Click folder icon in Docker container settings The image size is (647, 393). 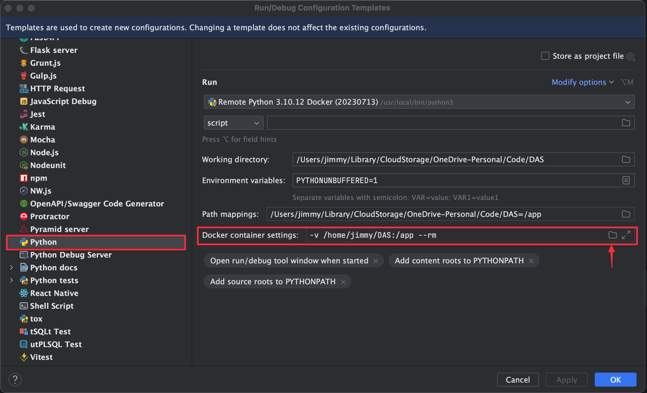click(612, 235)
